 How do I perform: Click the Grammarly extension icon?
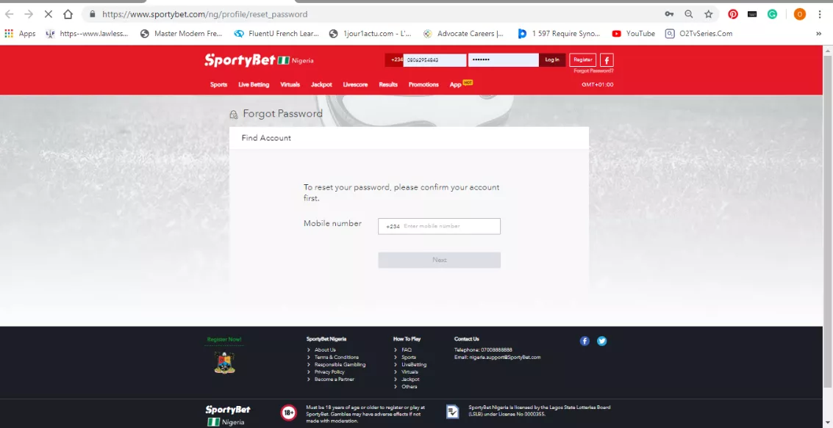point(773,13)
